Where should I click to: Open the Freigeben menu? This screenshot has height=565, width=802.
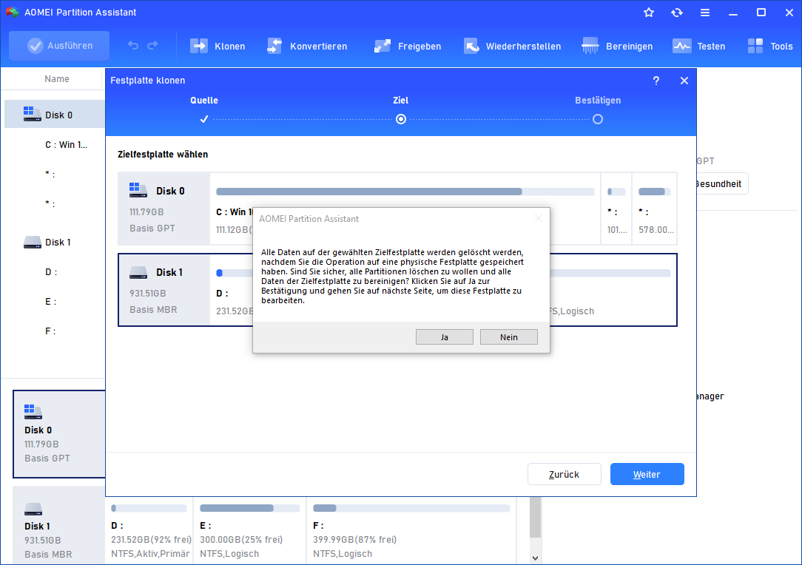coord(408,46)
